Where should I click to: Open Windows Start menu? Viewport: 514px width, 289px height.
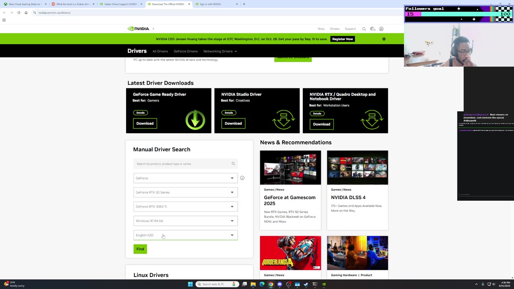coord(190,284)
